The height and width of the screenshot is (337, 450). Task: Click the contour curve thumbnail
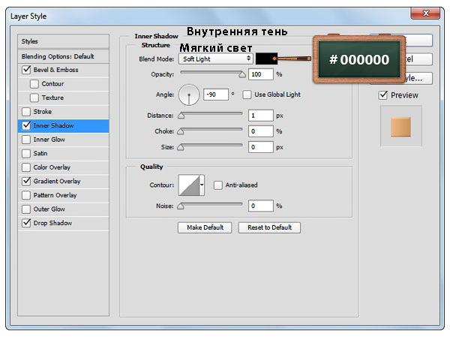189,185
